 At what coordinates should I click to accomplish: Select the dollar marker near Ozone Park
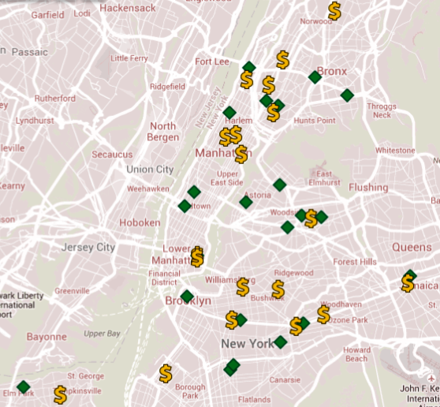pyautogui.click(x=323, y=315)
